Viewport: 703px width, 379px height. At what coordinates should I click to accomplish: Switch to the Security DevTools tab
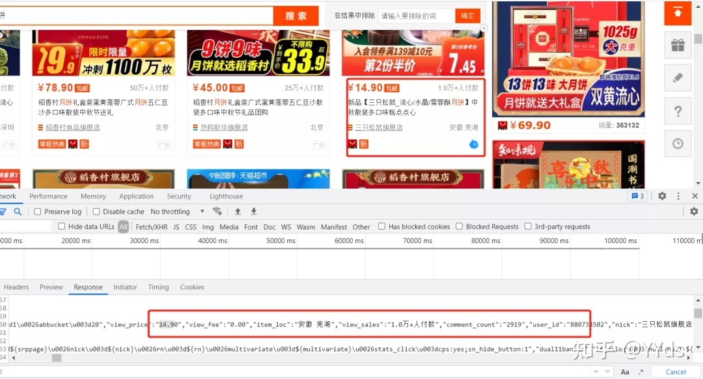179,196
